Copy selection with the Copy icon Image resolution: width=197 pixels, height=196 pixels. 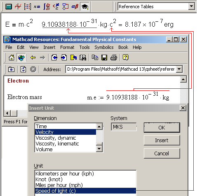click(x=95, y=58)
